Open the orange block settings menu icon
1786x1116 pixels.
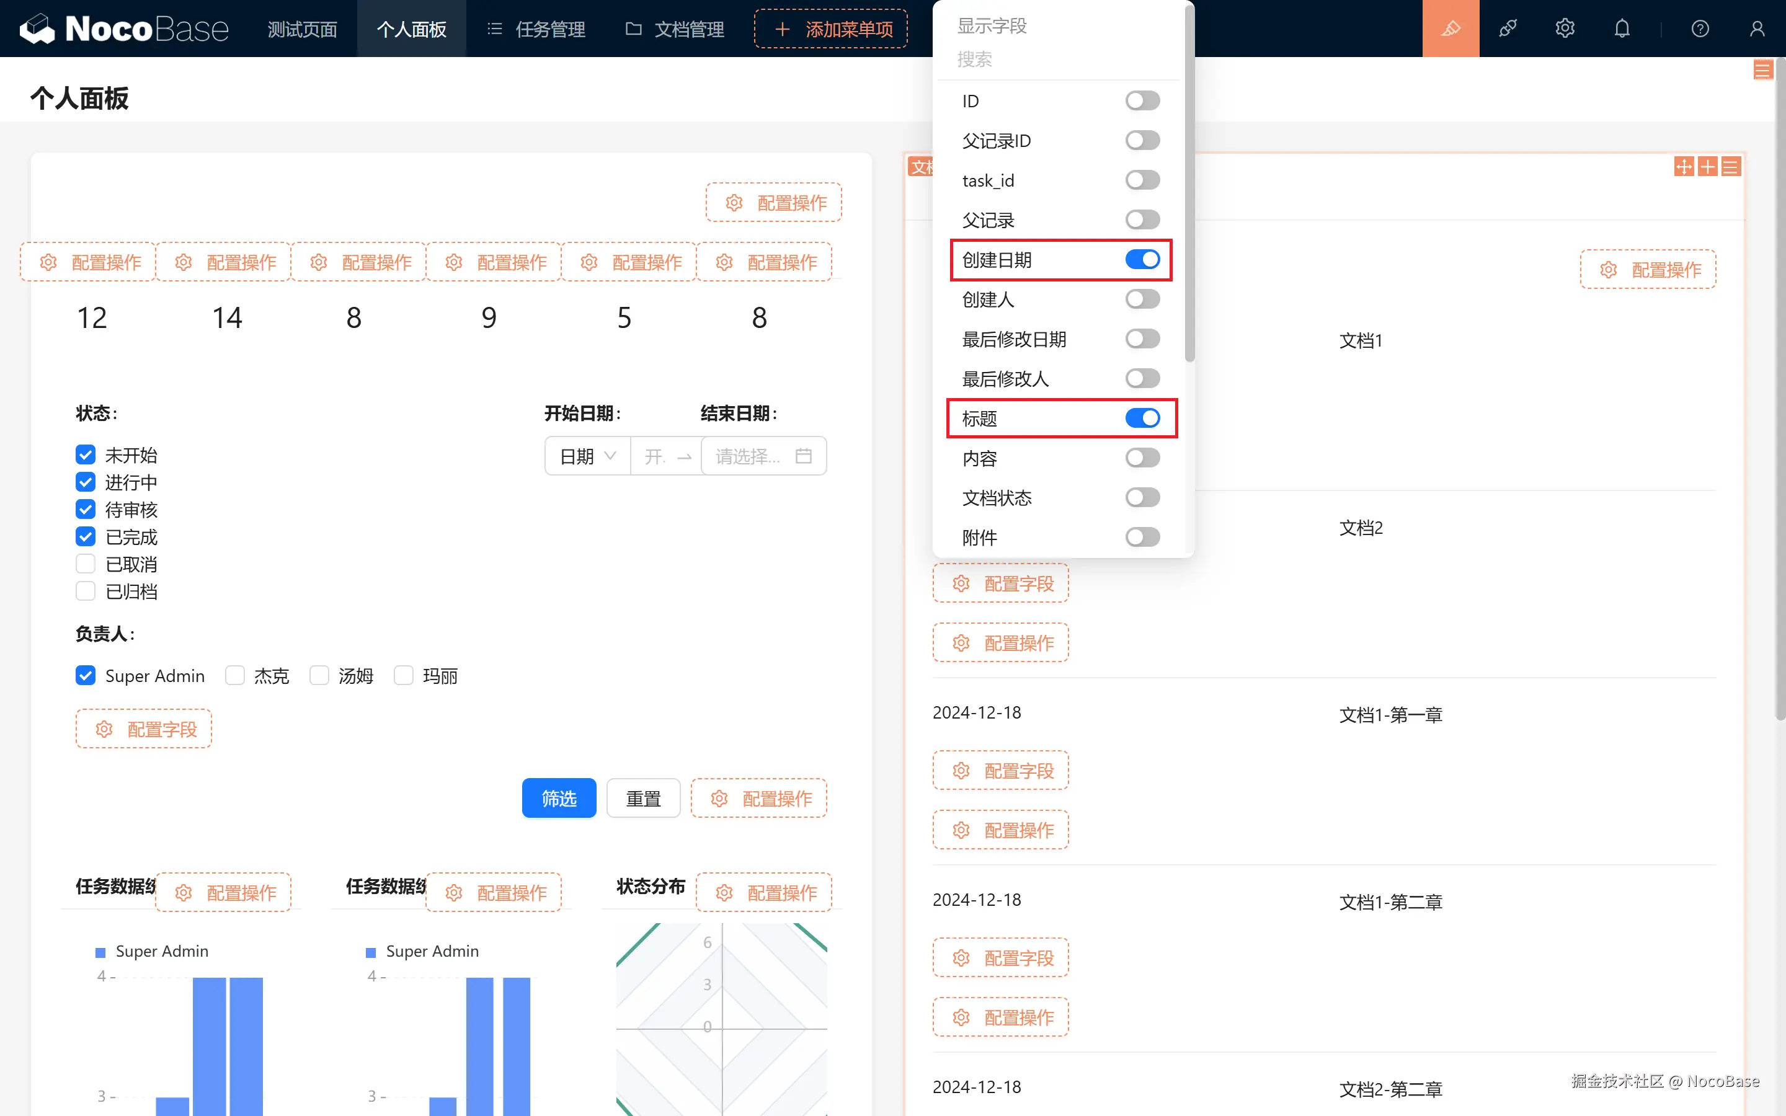1731,167
